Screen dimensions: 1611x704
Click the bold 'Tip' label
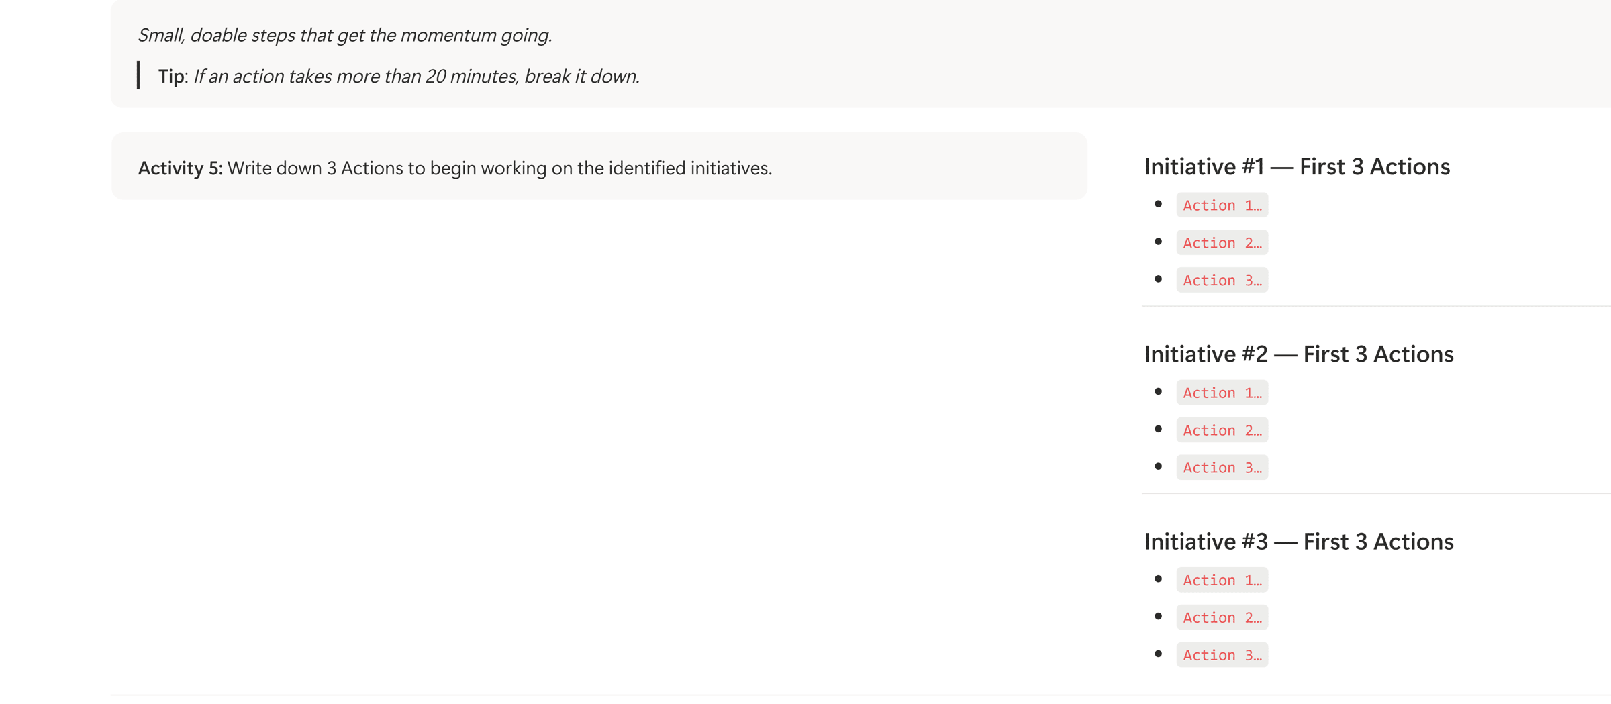point(171,77)
